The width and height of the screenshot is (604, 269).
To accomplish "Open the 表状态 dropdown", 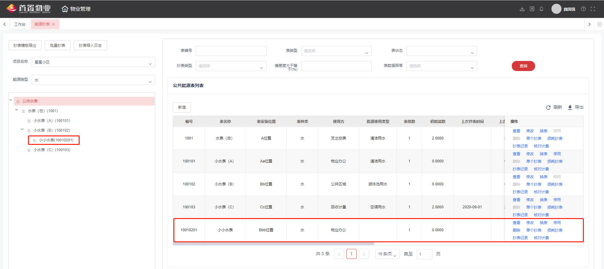I will coord(442,51).
